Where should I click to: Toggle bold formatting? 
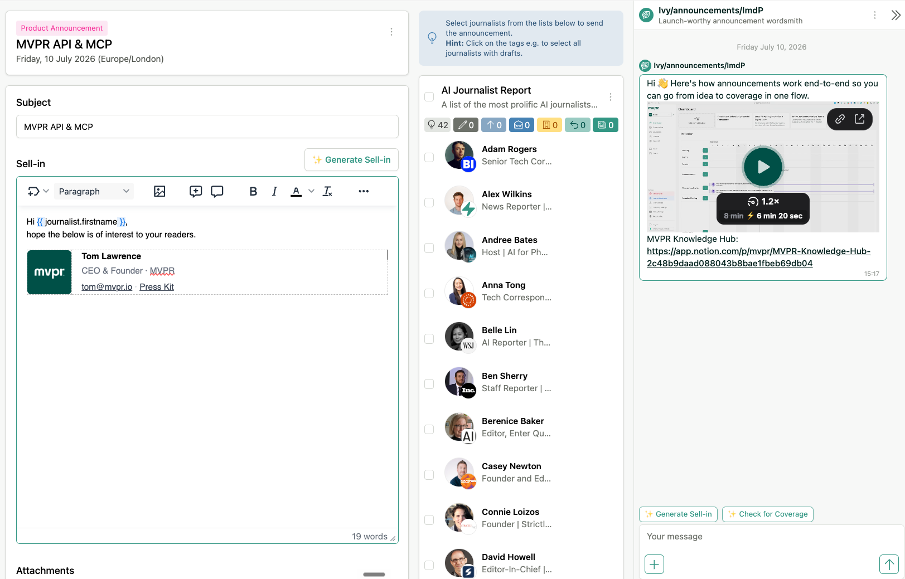[253, 191]
